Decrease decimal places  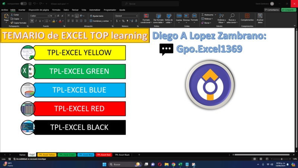click(136, 21)
